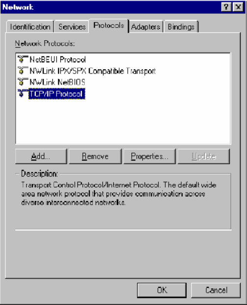Select the Protocols tab
This screenshot has width=247, height=305.
[109, 25]
